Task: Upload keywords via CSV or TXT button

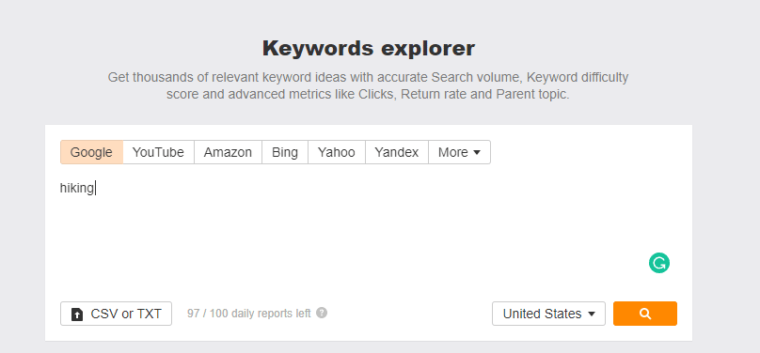Action: click(116, 314)
